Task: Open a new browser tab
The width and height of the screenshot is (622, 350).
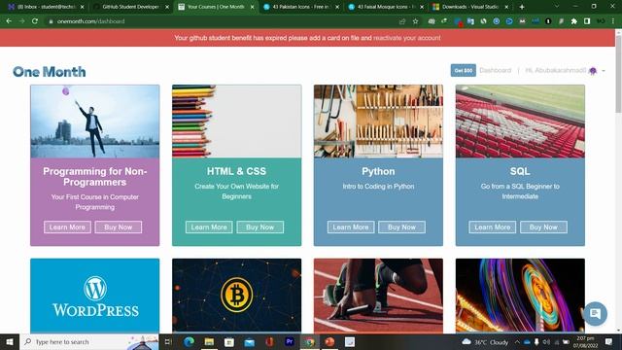Action: [522, 7]
